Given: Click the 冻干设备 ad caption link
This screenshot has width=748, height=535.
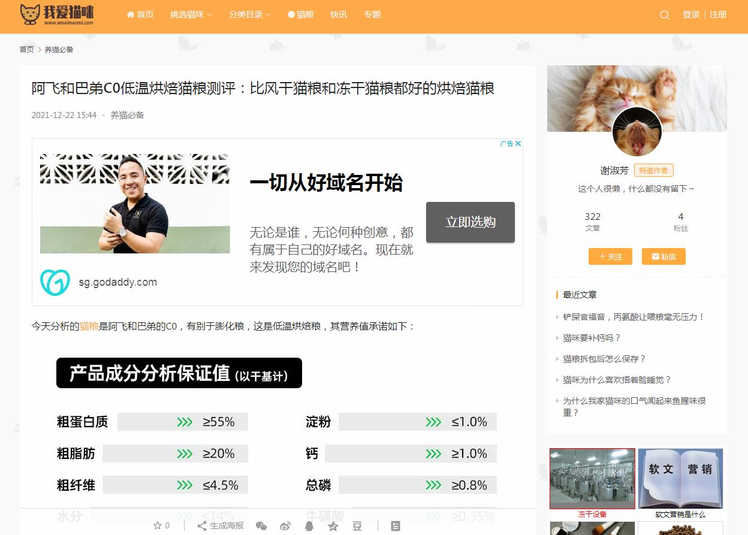Looking at the screenshot, I should coord(592,514).
